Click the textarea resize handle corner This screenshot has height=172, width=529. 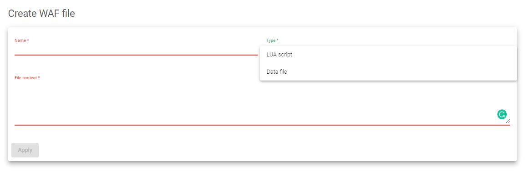508,121
